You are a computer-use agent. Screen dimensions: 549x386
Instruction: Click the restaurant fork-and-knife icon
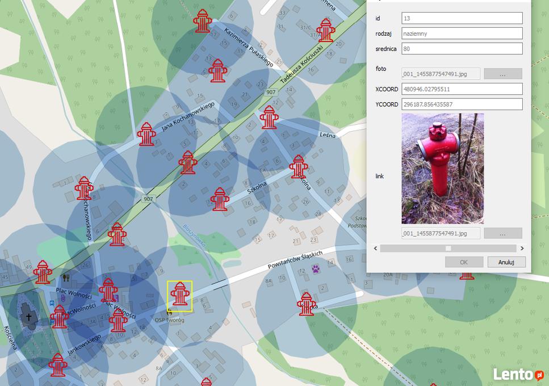pos(66,278)
